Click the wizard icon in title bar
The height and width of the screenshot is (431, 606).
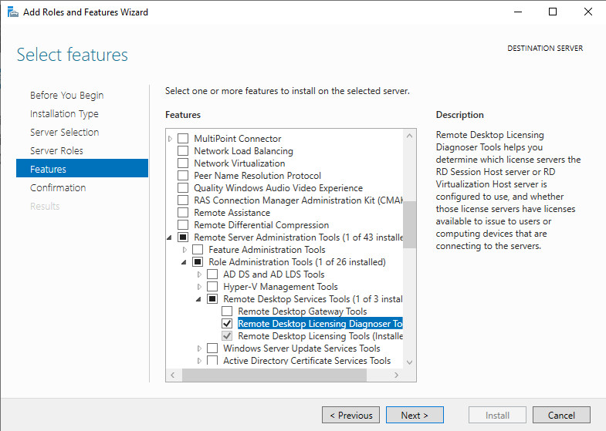click(x=13, y=12)
